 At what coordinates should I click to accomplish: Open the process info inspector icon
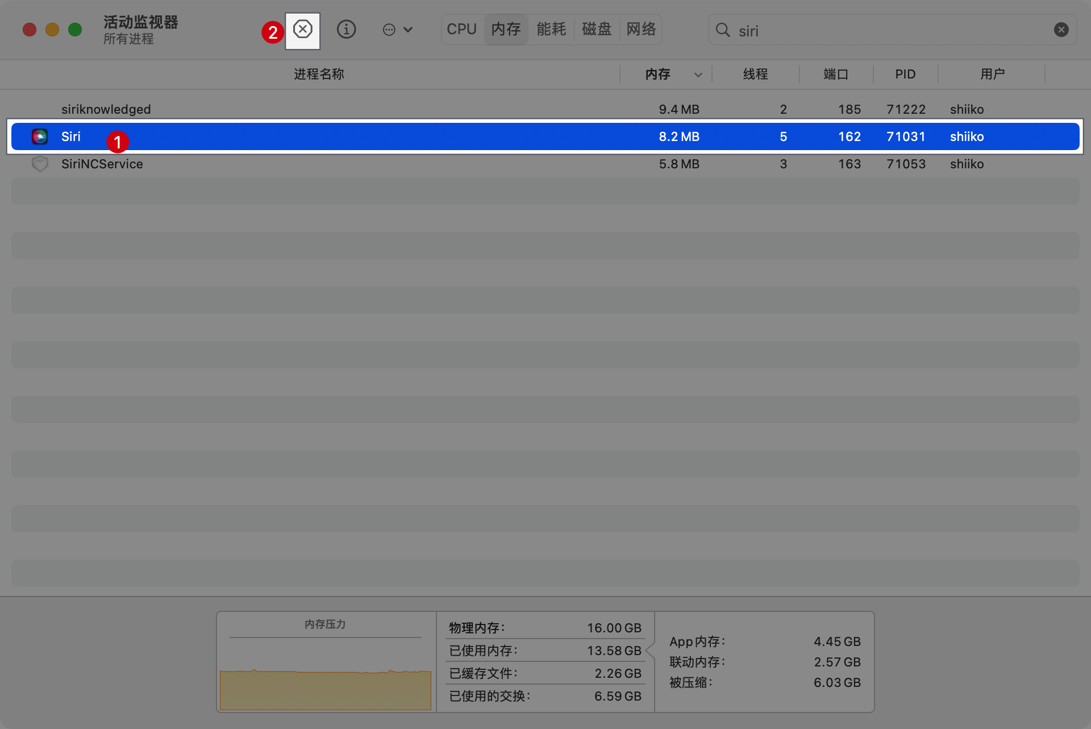(x=346, y=30)
